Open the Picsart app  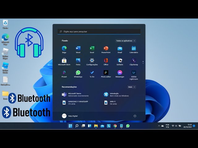coord(64,74)
